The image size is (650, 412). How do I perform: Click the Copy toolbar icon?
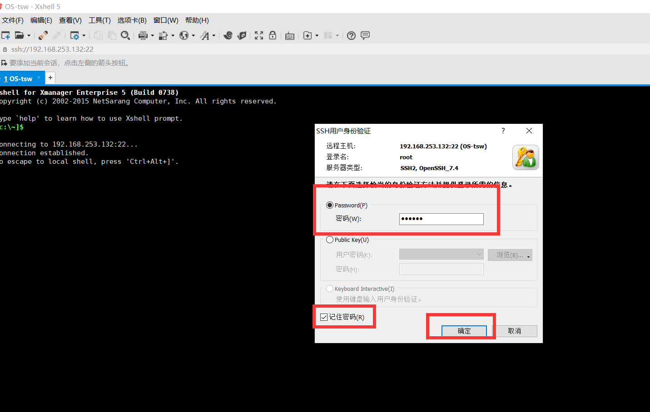(98, 35)
